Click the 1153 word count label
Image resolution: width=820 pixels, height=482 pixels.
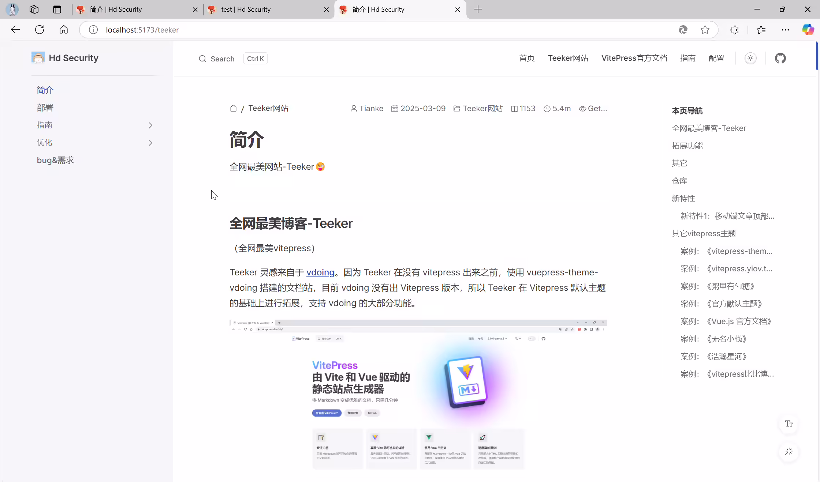523,109
